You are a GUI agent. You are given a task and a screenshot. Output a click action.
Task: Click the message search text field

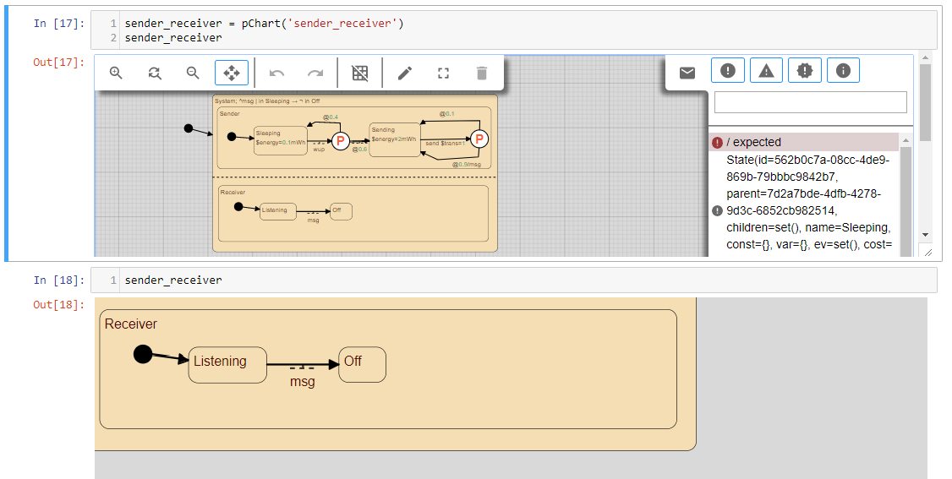coord(810,102)
